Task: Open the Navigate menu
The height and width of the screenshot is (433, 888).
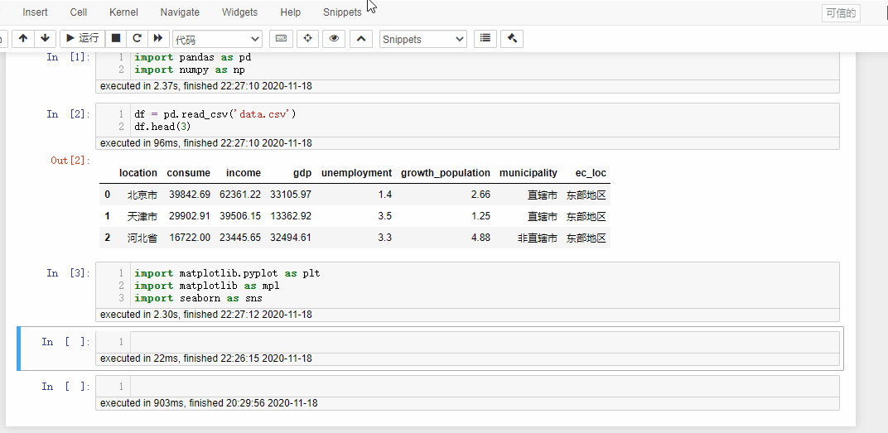Action: [180, 12]
